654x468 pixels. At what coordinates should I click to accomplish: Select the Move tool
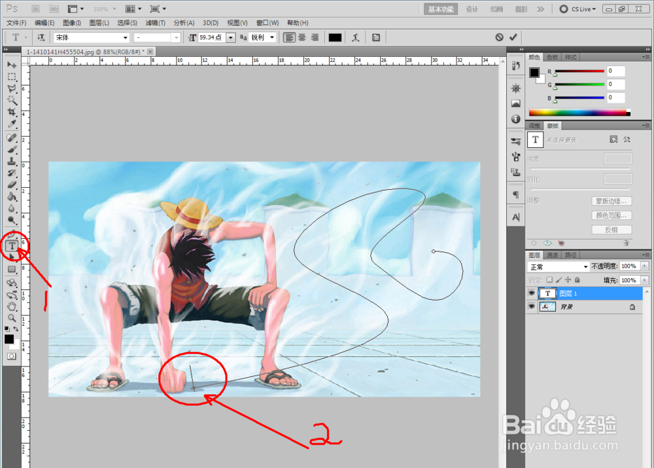pyautogui.click(x=12, y=65)
